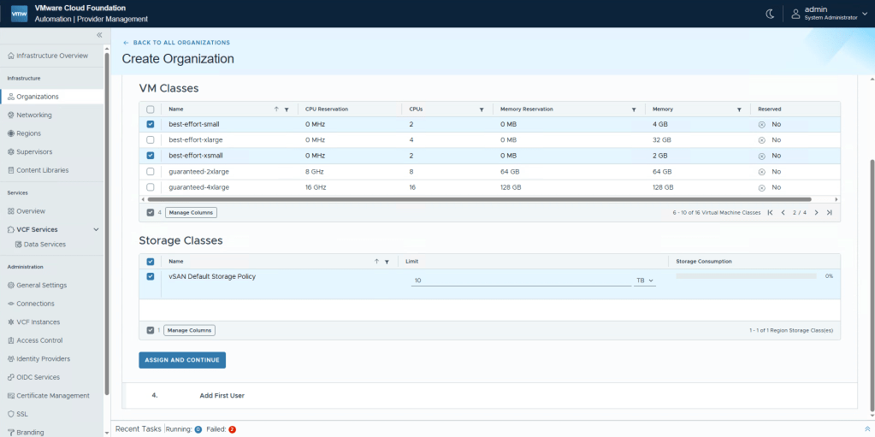Select the guaranteed-2xlarge VM class checkbox
This screenshot has width=875, height=437.
(x=151, y=171)
